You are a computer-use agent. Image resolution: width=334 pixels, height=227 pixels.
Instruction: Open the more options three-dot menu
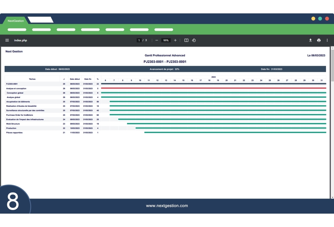(x=327, y=40)
